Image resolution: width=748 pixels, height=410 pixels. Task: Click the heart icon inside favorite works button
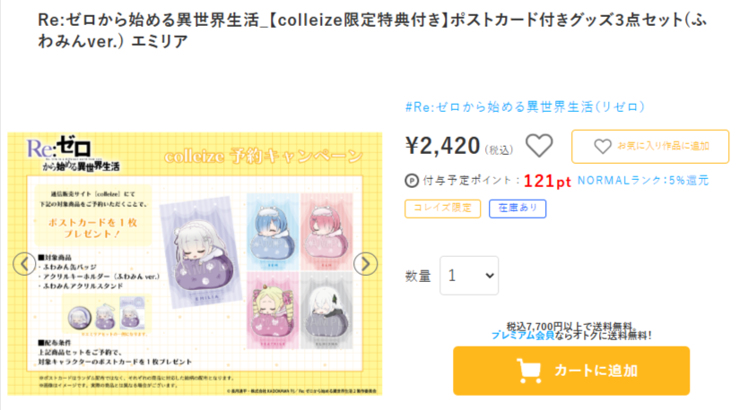(603, 146)
